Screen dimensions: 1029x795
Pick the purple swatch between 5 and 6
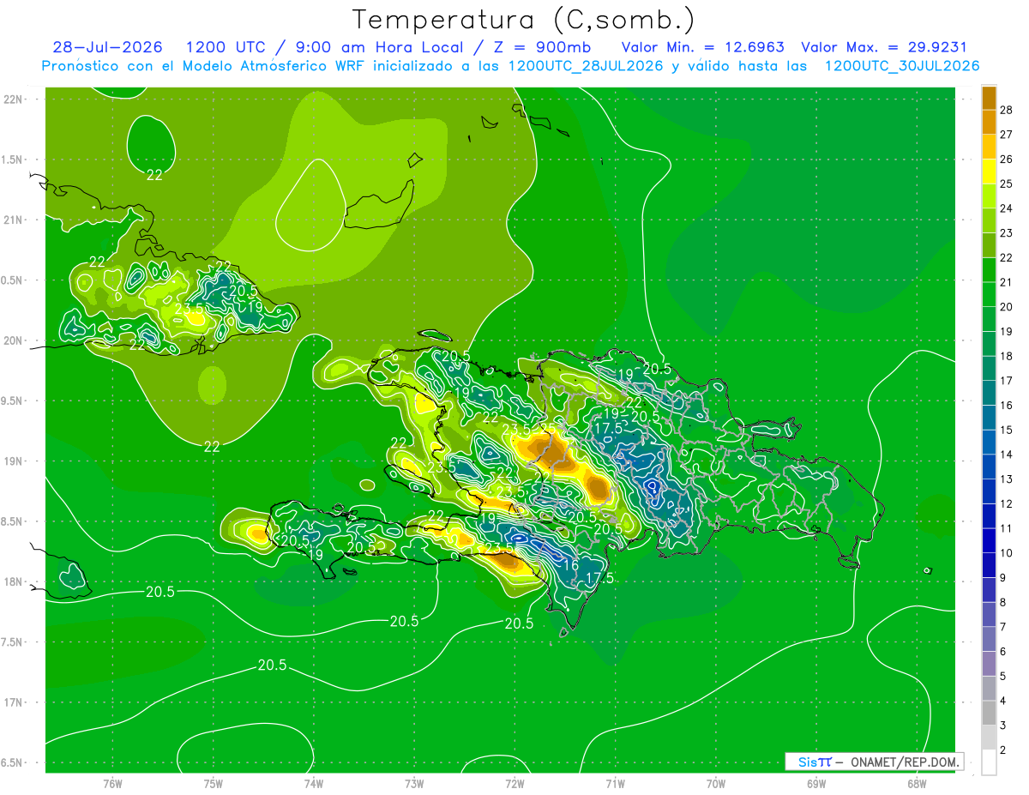coord(989,664)
